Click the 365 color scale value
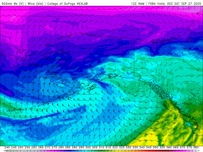The height and width of the screenshot is (152, 203). click(176, 147)
